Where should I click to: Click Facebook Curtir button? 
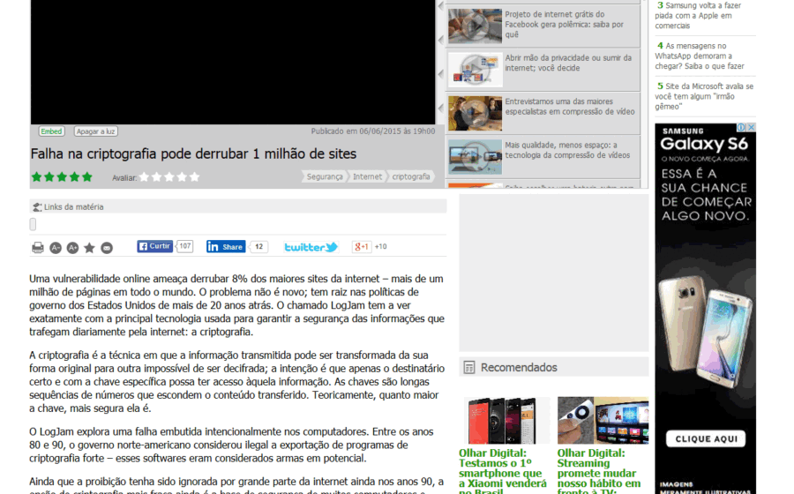155,246
